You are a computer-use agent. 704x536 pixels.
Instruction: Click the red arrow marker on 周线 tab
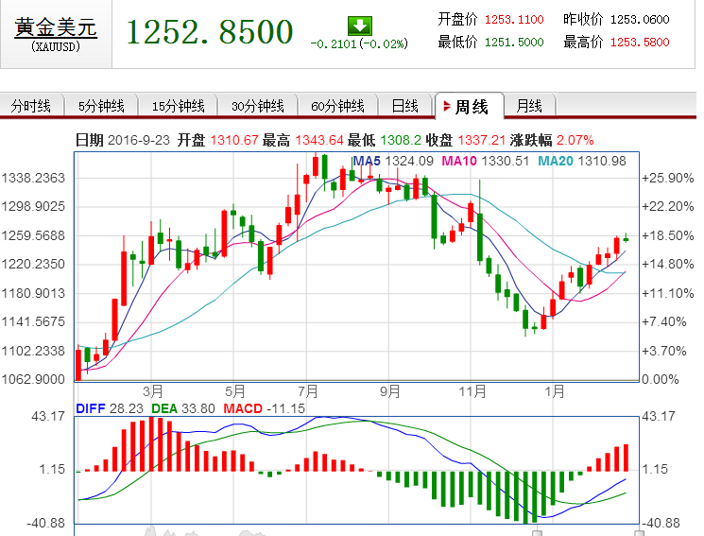coord(447,107)
